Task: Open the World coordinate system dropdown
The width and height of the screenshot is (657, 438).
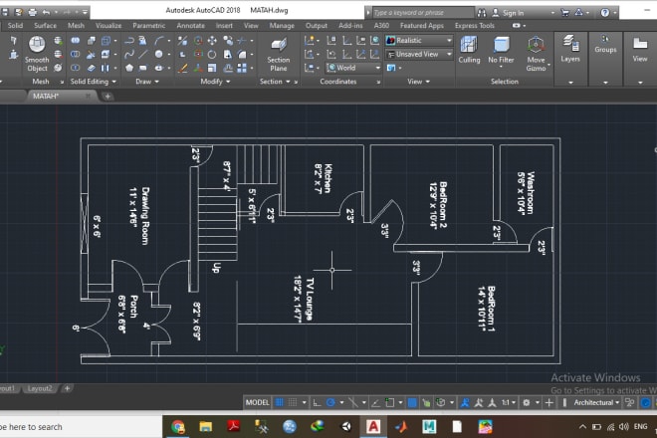Action: [353, 68]
